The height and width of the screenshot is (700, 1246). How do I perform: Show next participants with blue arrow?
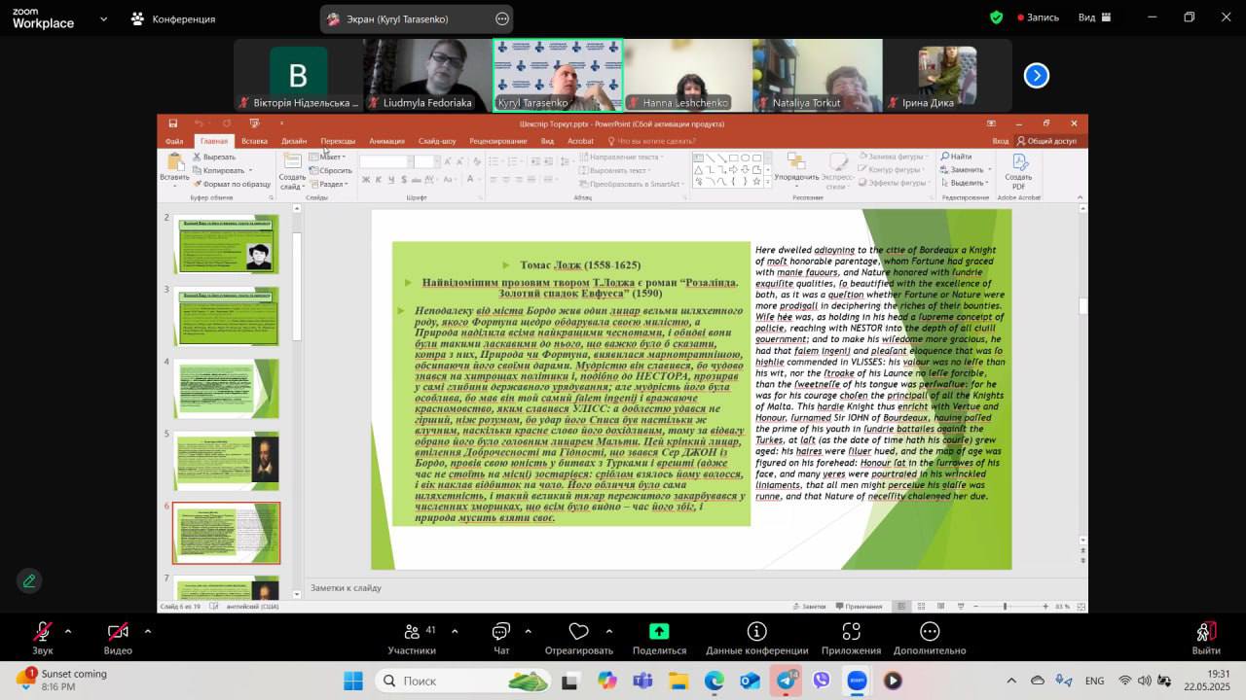[1037, 75]
